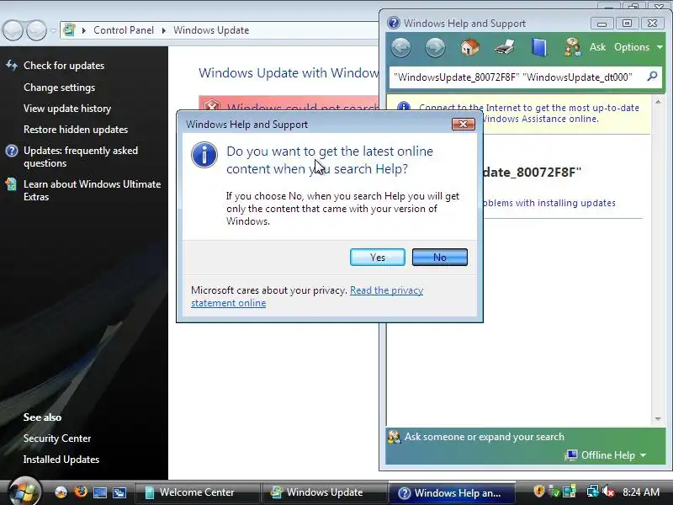Open Security Center under See also
This screenshot has width=673, height=505.
coord(57,439)
